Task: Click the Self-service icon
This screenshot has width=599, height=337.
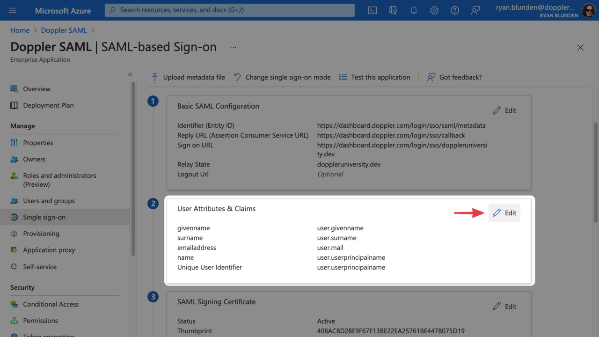Action: click(15, 267)
